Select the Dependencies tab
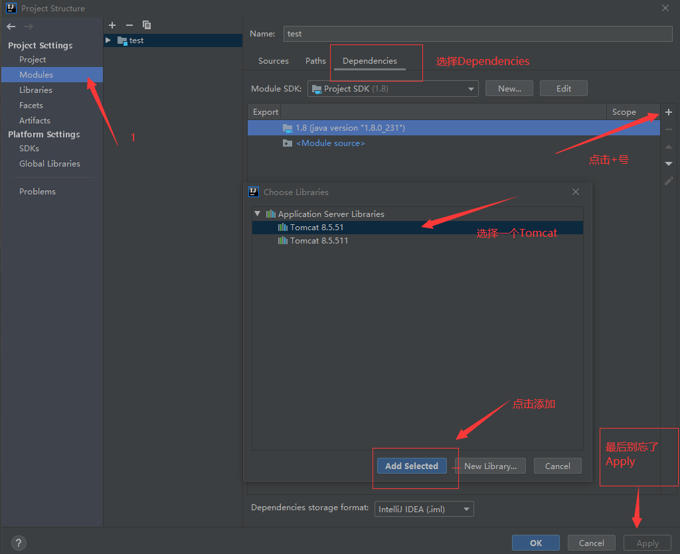The image size is (680, 554). (x=369, y=61)
